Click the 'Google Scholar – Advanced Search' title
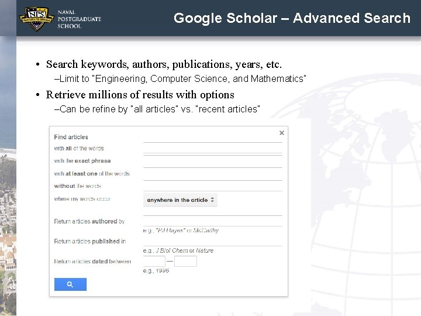 (292, 18)
